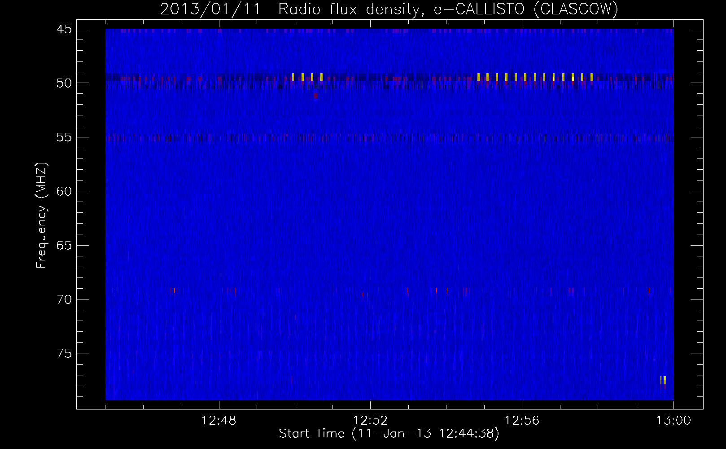Click the plot title 'Radio flux density, e-CALLISTO (GLASGOW)'
The width and height of the screenshot is (726, 449).
[448, 9]
